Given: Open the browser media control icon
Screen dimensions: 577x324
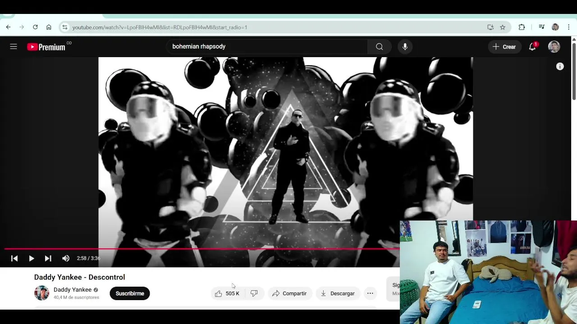Looking at the screenshot, I should pyautogui.click(x=542, y=27).
